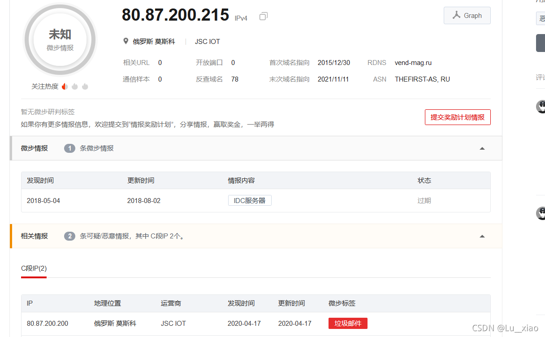The image size is (545, 337).
Task: Toggle the IDC服务器 intelligence tag
Action: [x=250, y=200]
